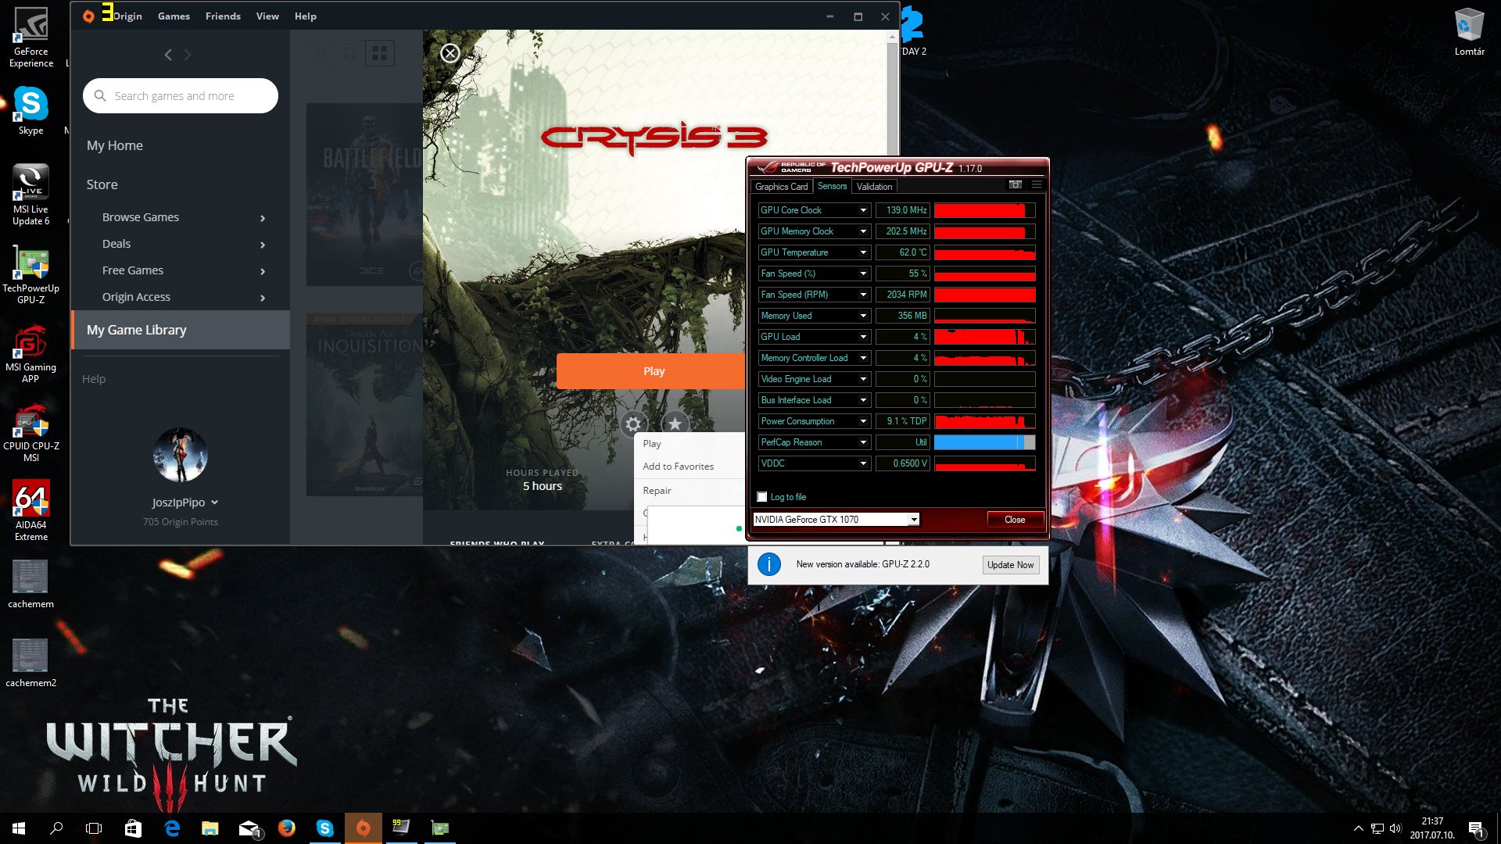Viewport: 1501px width, 844px height.
Task: Click the Battlefield 3 game tile
Action: tap(364, 195)
